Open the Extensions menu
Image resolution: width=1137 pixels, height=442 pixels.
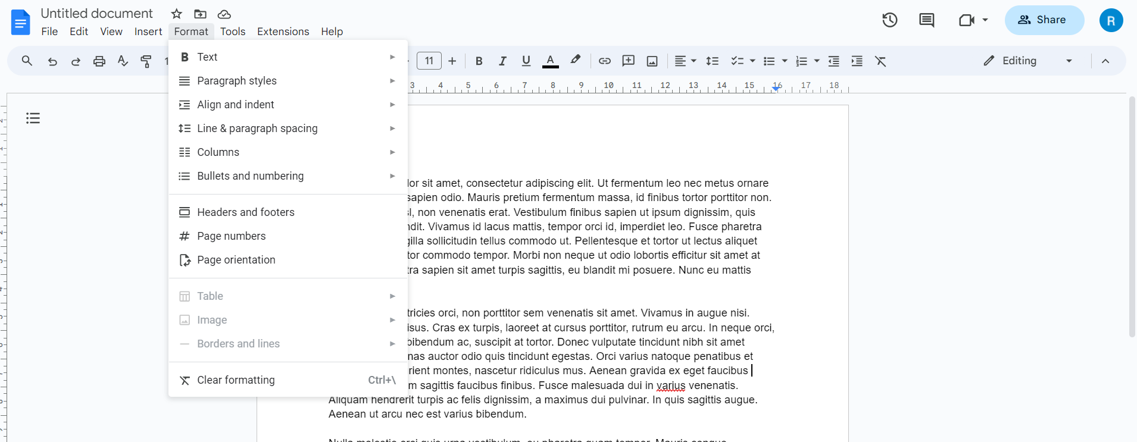click(x=283, y=32)
